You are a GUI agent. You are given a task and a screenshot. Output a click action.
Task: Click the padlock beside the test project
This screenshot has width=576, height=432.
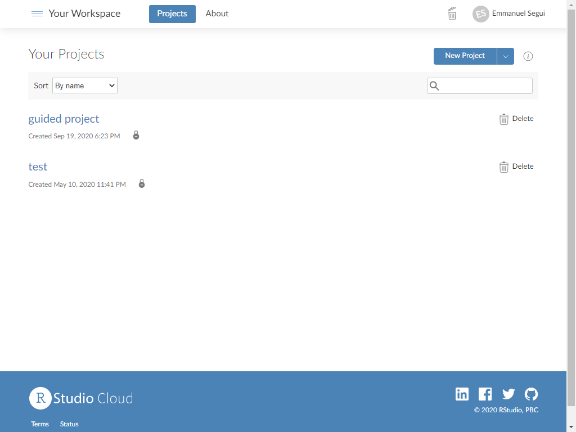pos(142,183)
